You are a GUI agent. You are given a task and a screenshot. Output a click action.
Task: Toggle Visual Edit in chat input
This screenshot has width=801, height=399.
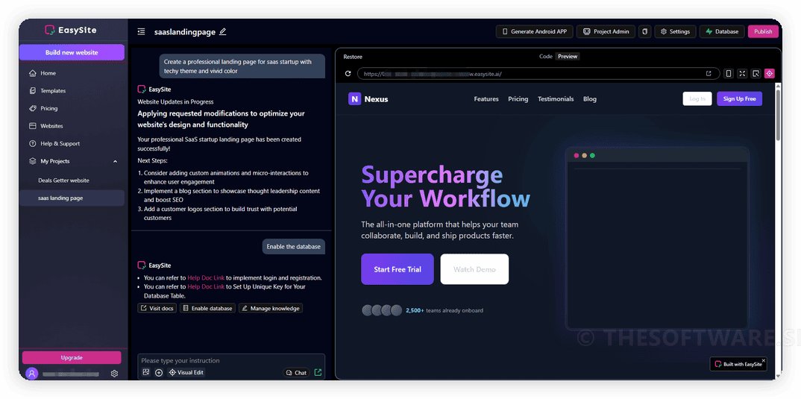[x=186, y=372]
